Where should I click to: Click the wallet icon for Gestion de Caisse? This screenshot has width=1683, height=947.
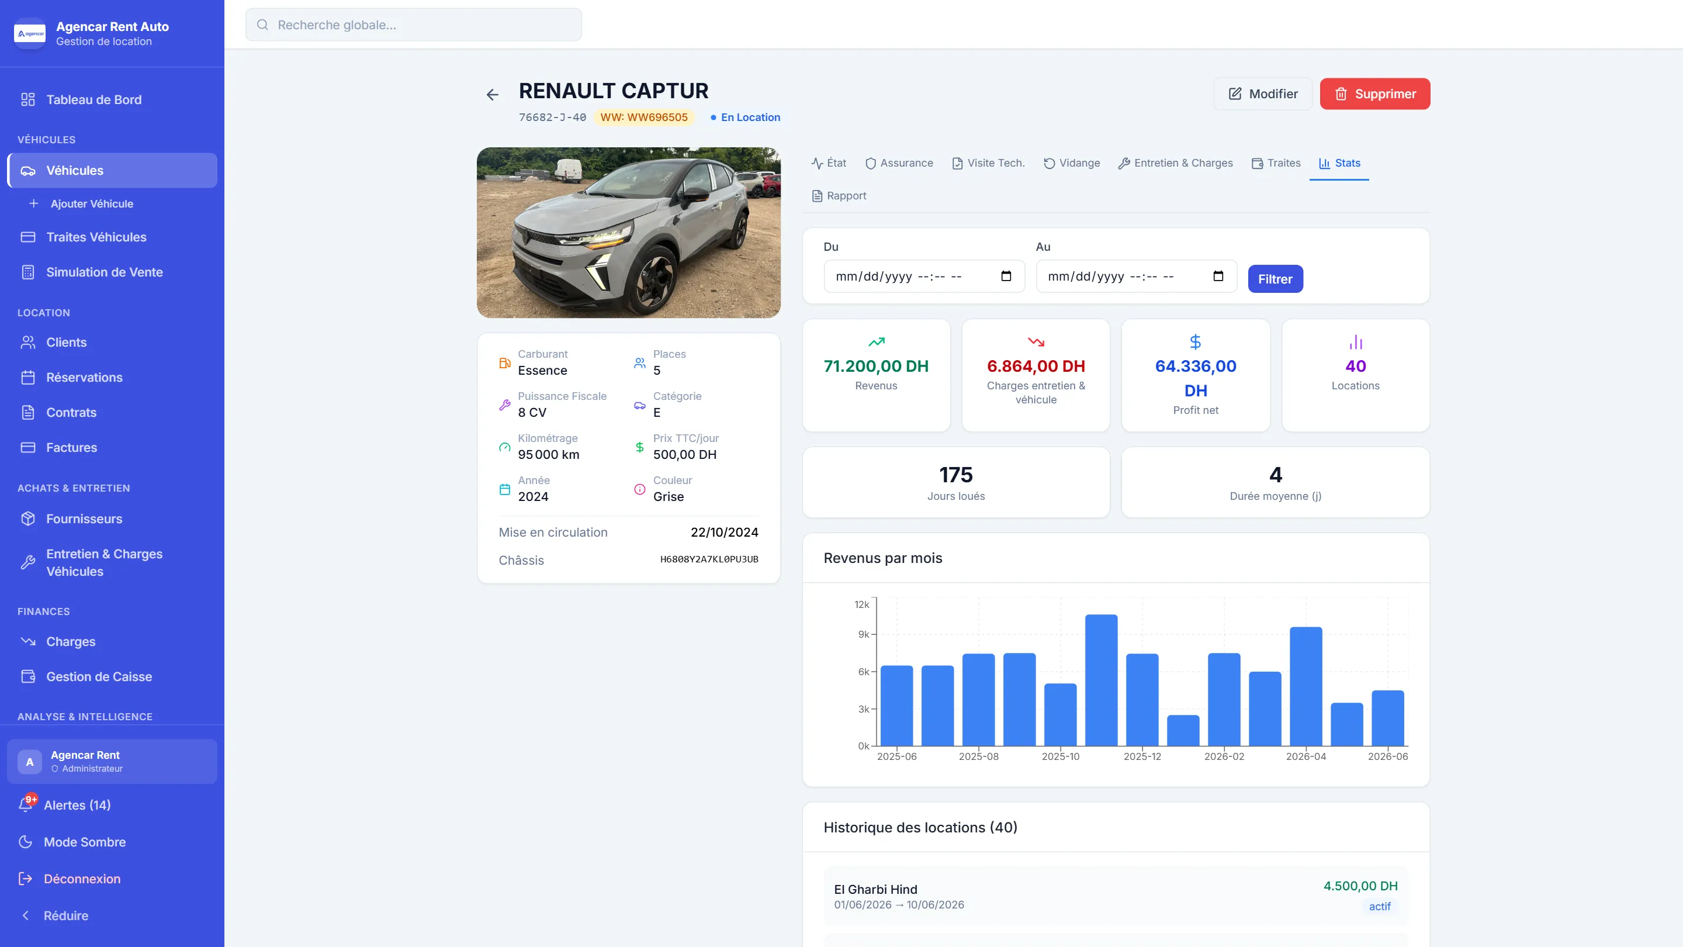click(27, 676)
